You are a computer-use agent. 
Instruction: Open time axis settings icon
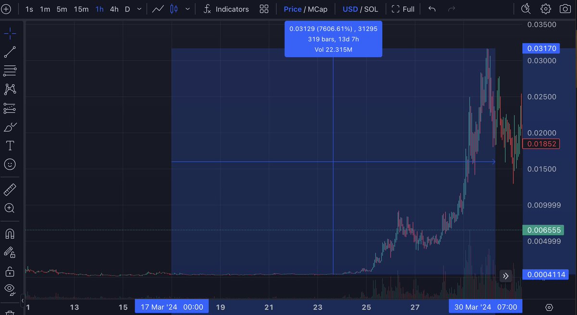pos(550,307)
